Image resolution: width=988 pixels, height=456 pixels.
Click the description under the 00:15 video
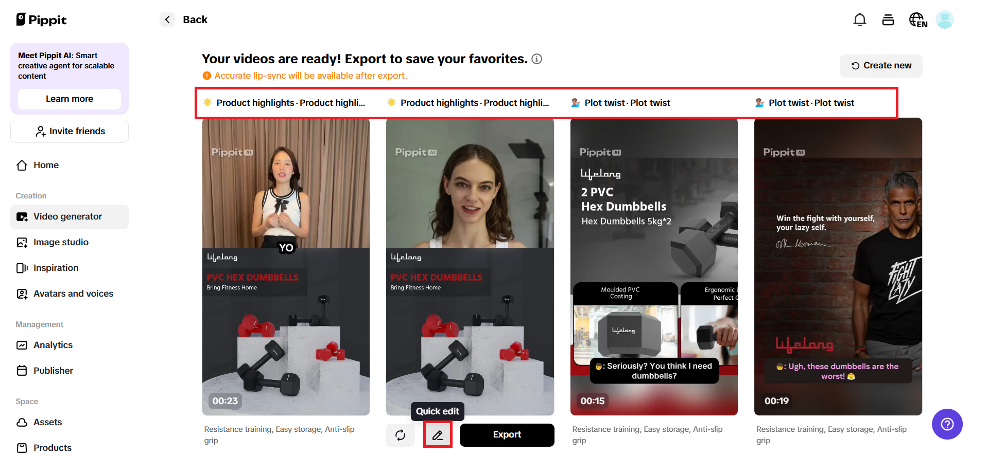click(647, 435)
